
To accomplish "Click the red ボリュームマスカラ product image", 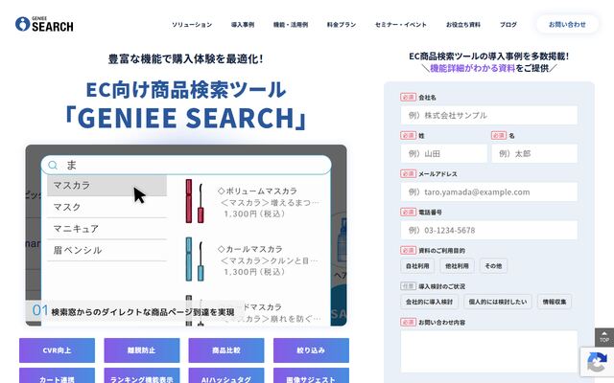I will (x=195, y=201).
